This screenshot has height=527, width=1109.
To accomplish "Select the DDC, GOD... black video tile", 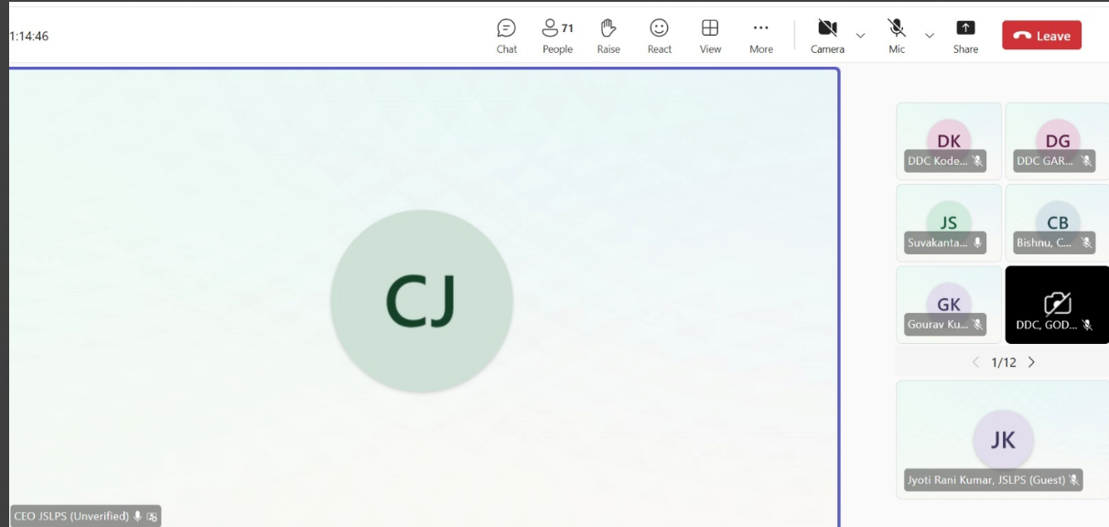I will click(1058, 305).
